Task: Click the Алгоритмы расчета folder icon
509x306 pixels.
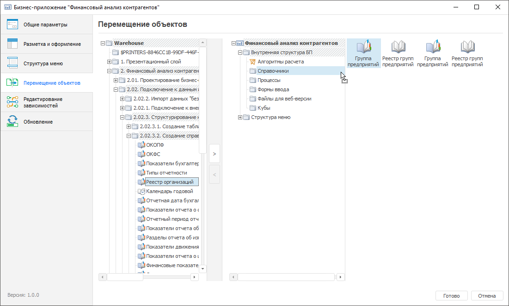Action: click(x=252, y=62)
